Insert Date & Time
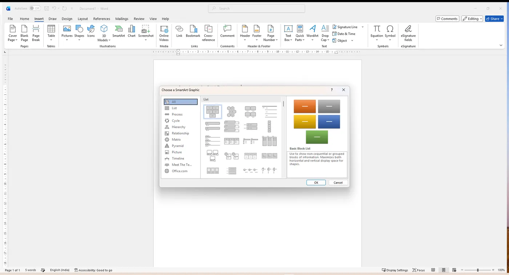Image resolution: width=509 pixels, height=275 pixels. click(344, 34)
